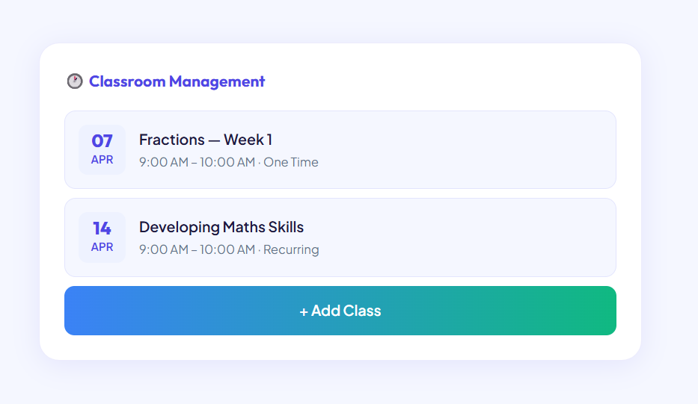Click the 9:00 AM time under Fractions
Viewport: 698px width, 404px height.
163,162
